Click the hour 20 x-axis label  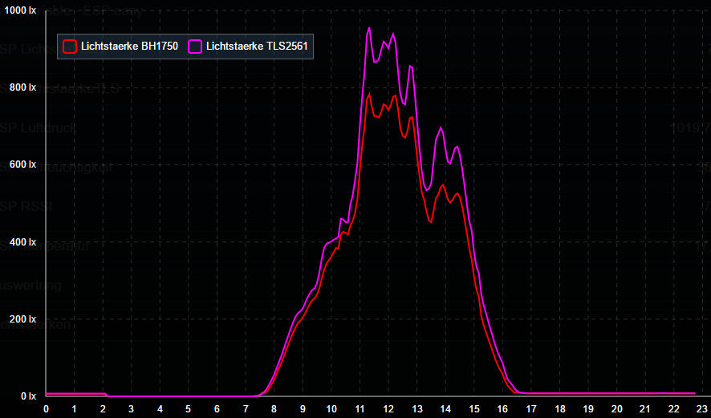pos(616,409)
